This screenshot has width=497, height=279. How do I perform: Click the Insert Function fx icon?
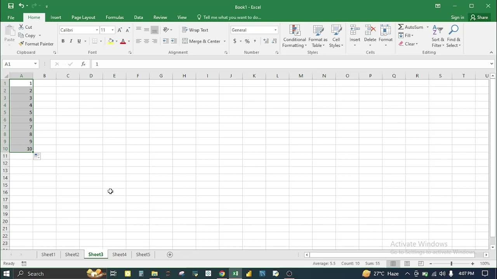click(83, 64)
